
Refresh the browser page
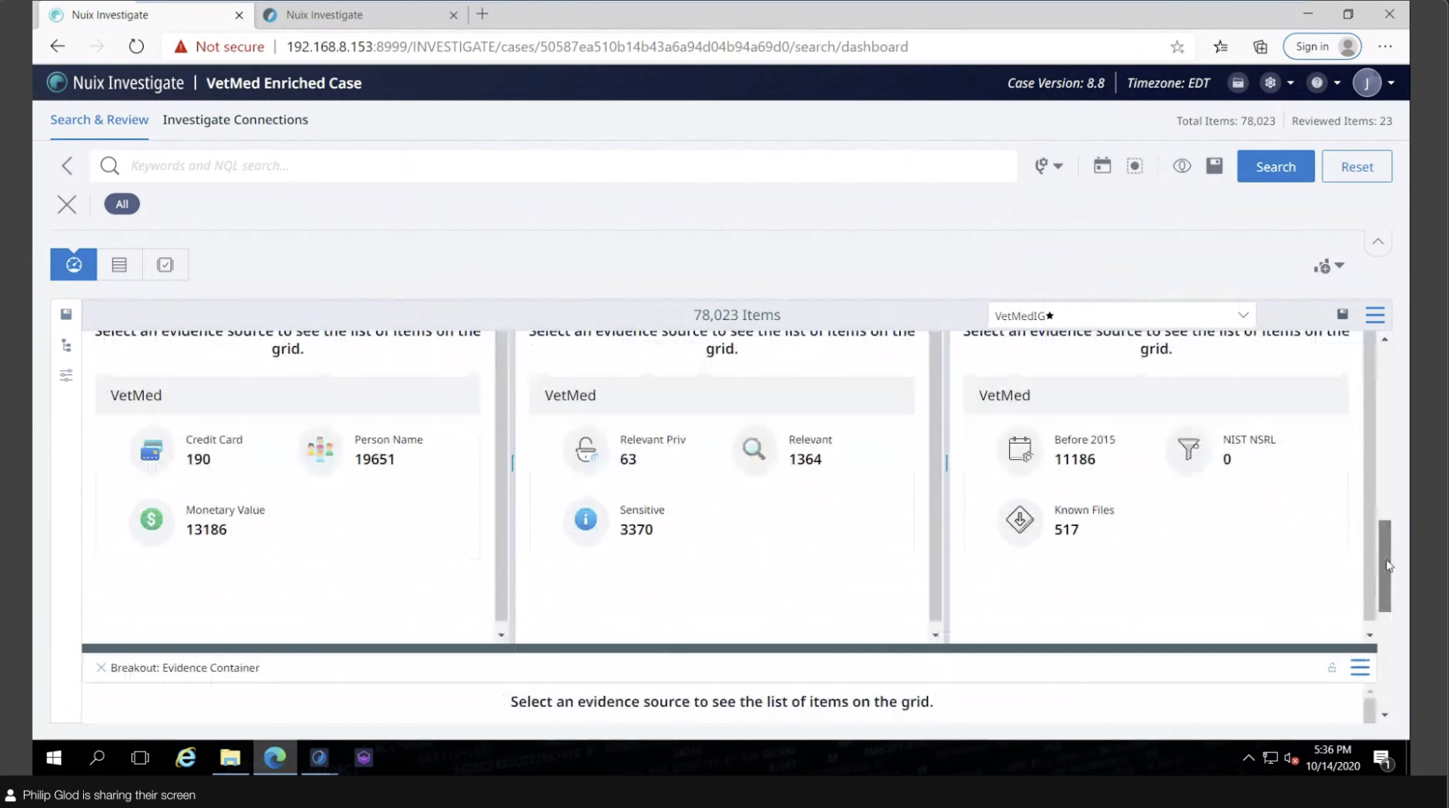136,47
